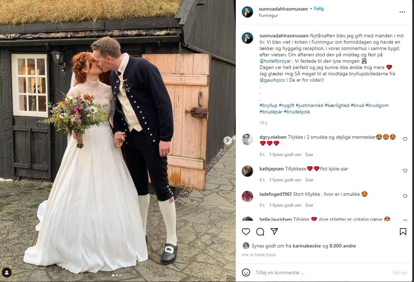Screen dimensions: 414x282
Task: Open sunnvadahlrasmussen profile avatar in header
Action: (x=247, y=12)
